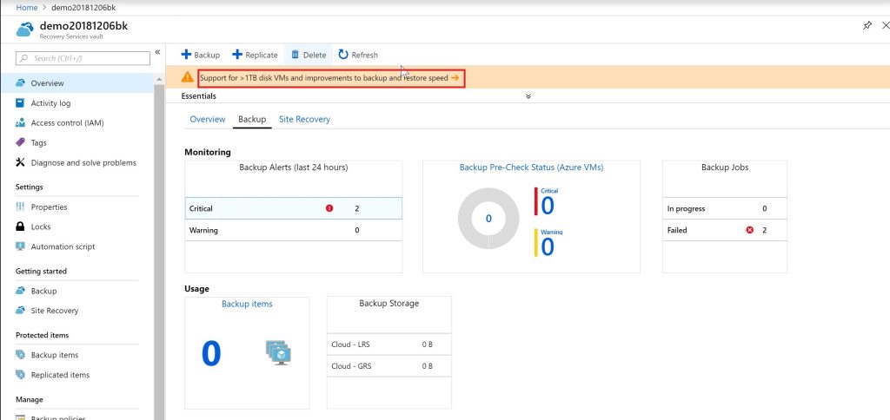Click the Recovery Services vault cloud icon
This screenshot has height=420, width=890.
(25, 29)
